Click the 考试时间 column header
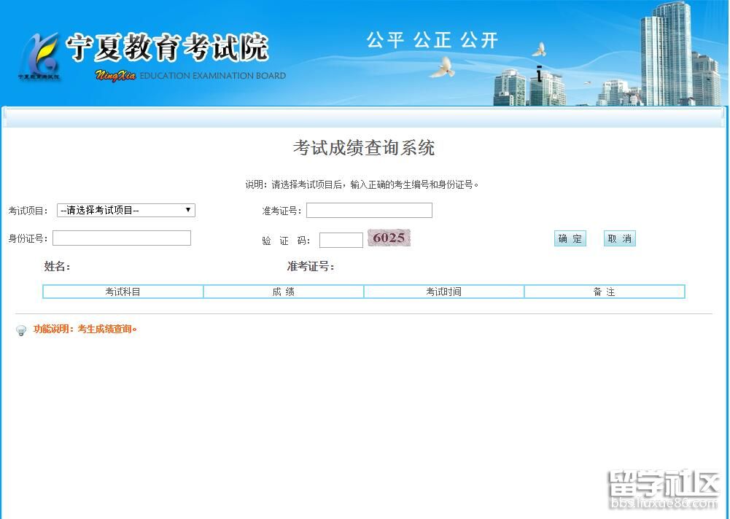 [x=443, y=292]
